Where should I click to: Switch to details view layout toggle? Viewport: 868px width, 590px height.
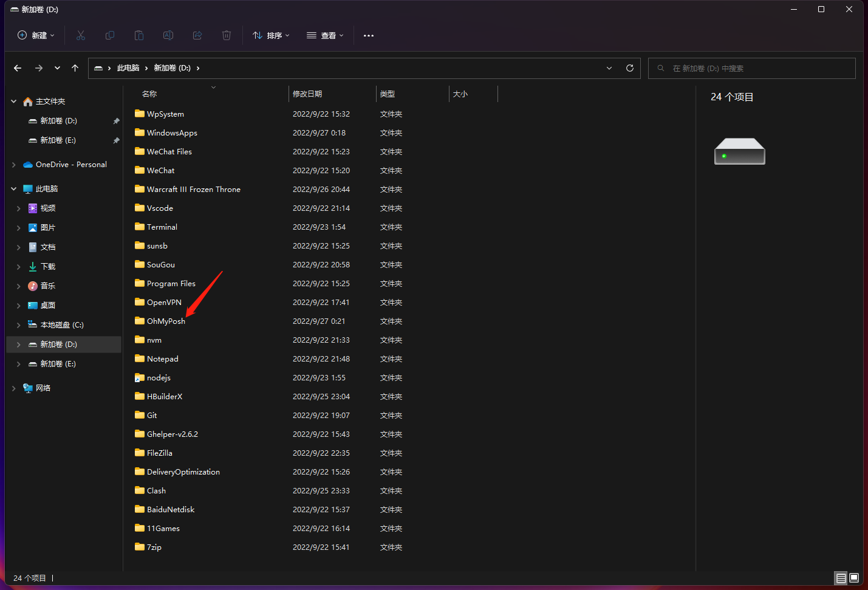pos(841,578)
